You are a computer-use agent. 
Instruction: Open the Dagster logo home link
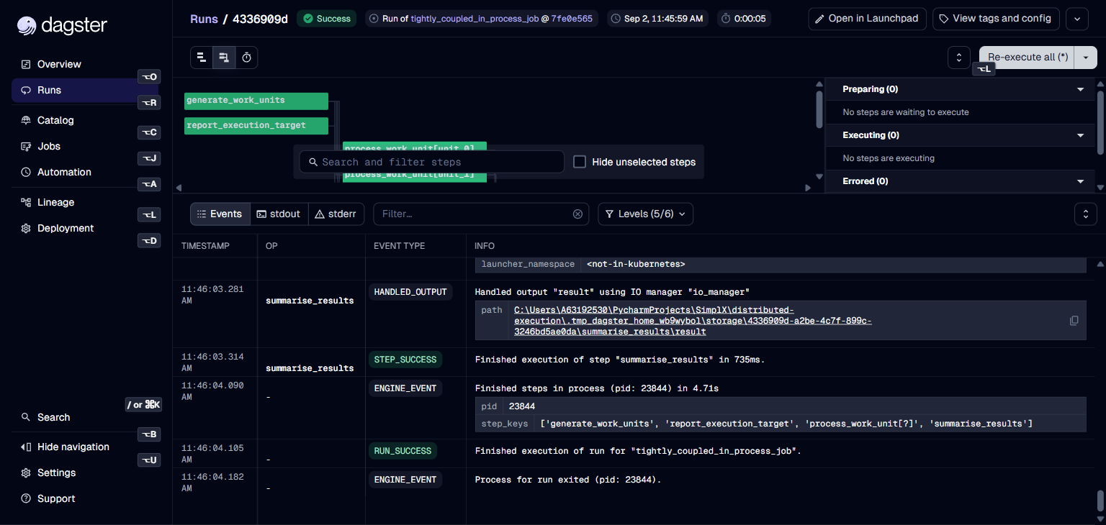click(x=62, y=26)
